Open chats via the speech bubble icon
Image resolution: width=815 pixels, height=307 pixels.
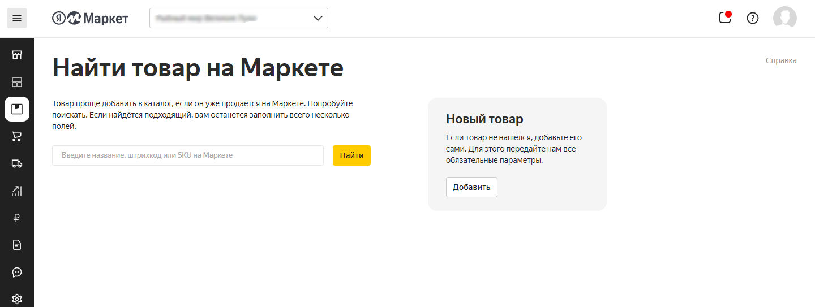coord(17,272)
